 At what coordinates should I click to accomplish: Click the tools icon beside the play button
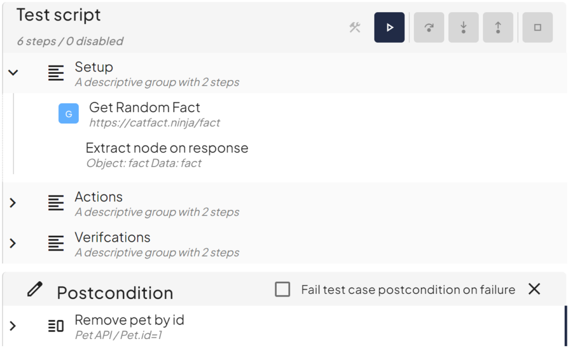point(355,27)
